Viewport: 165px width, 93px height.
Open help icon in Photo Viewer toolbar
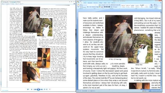74,4
